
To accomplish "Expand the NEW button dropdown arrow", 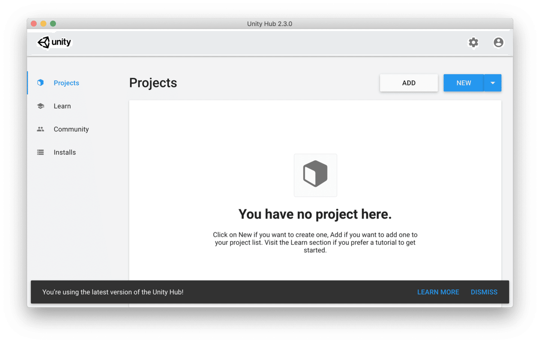I will pyautogui.click(x=493, y=83).
